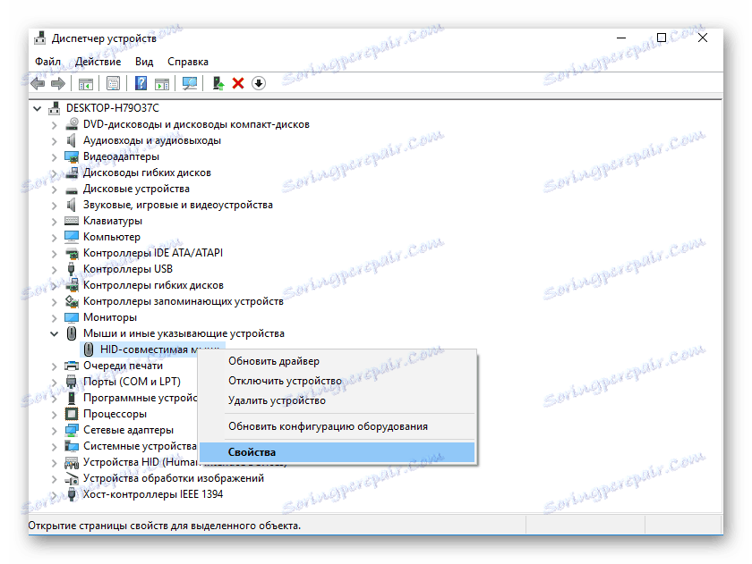Image resolution: width=752 pixels, height=564 pixels.
Task: Open the Справка menu
Action: pyautogui.click(x=187, y=62)
